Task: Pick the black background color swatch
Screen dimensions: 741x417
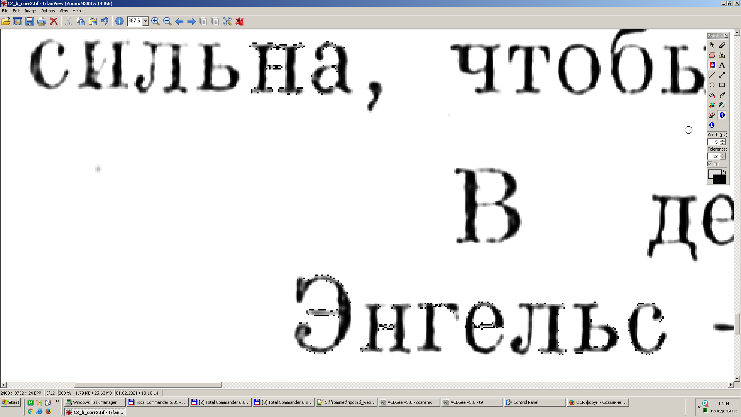Action: click(720, 180)
